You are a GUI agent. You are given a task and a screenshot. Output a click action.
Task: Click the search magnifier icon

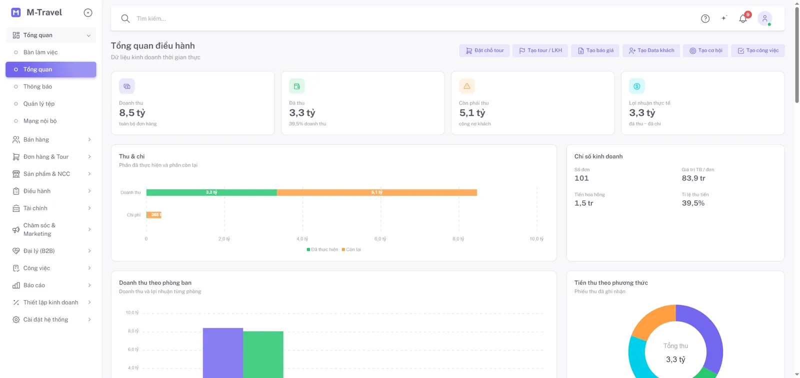[x=125, y=18]
